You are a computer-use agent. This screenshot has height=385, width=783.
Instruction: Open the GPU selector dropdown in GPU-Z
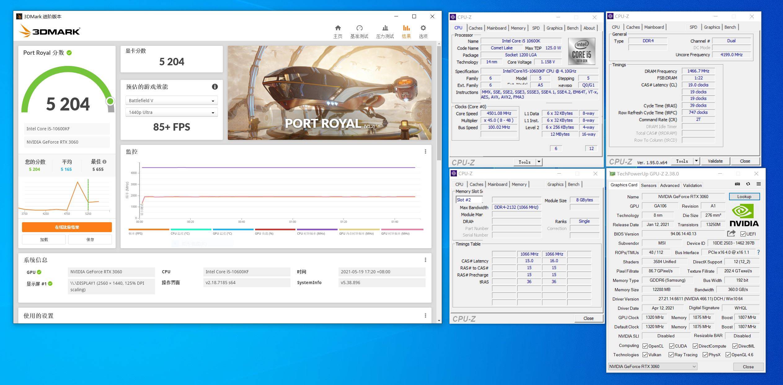652,366
